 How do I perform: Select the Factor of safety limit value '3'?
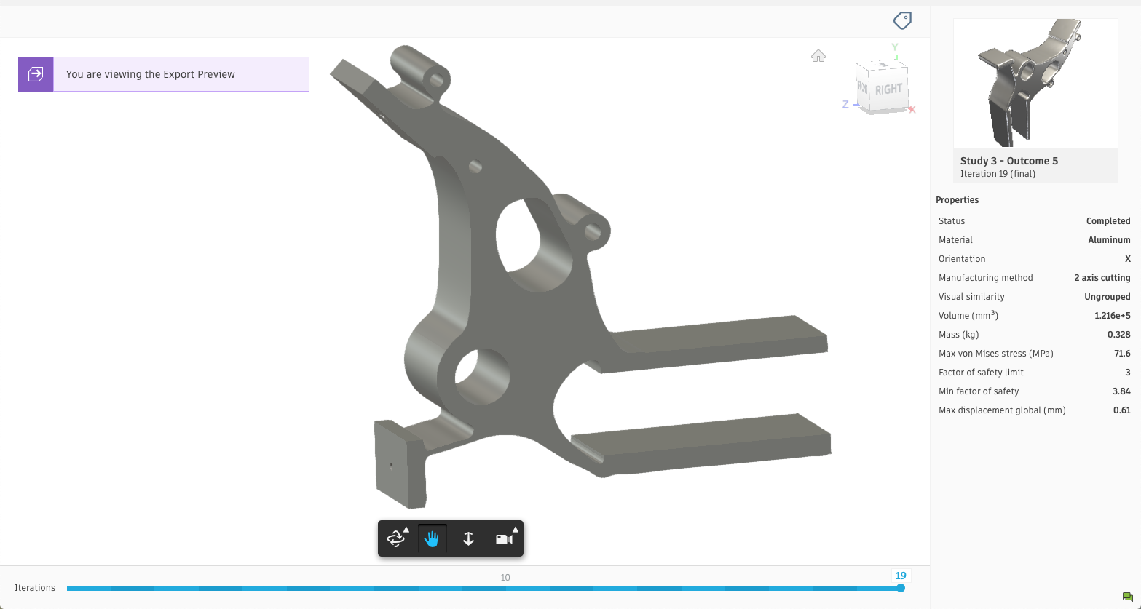pos(1128,373)
